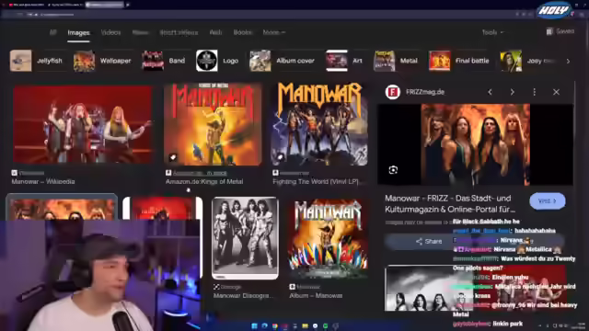Show the next image in preview panel
This screenshot has height=331, width=589.
point(512,92)
